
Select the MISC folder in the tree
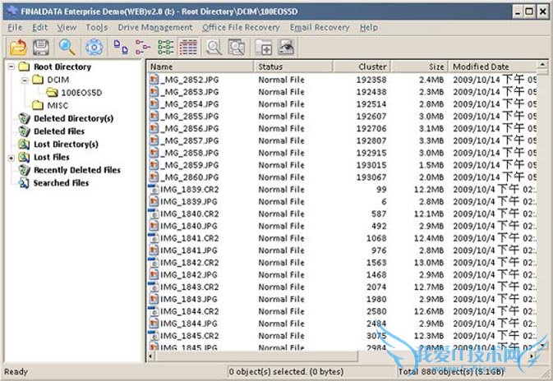pos(58,105)
